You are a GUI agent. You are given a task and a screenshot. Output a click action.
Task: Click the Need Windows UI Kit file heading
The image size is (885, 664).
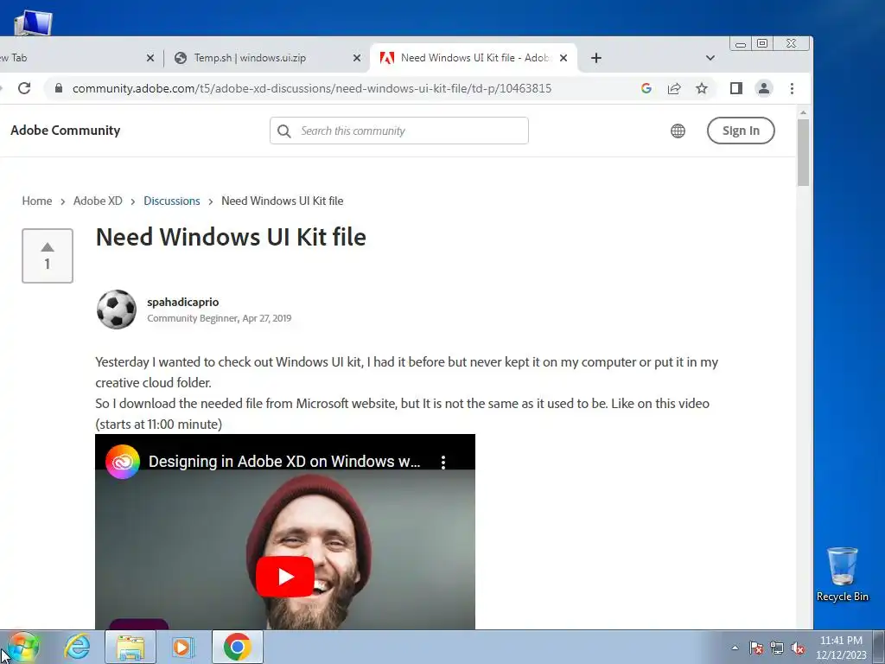tap(231, 237)
